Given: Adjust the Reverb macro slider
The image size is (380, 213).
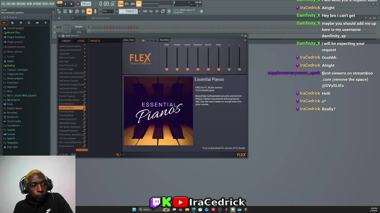Looking at the screenshot, I should click(208, 70).
